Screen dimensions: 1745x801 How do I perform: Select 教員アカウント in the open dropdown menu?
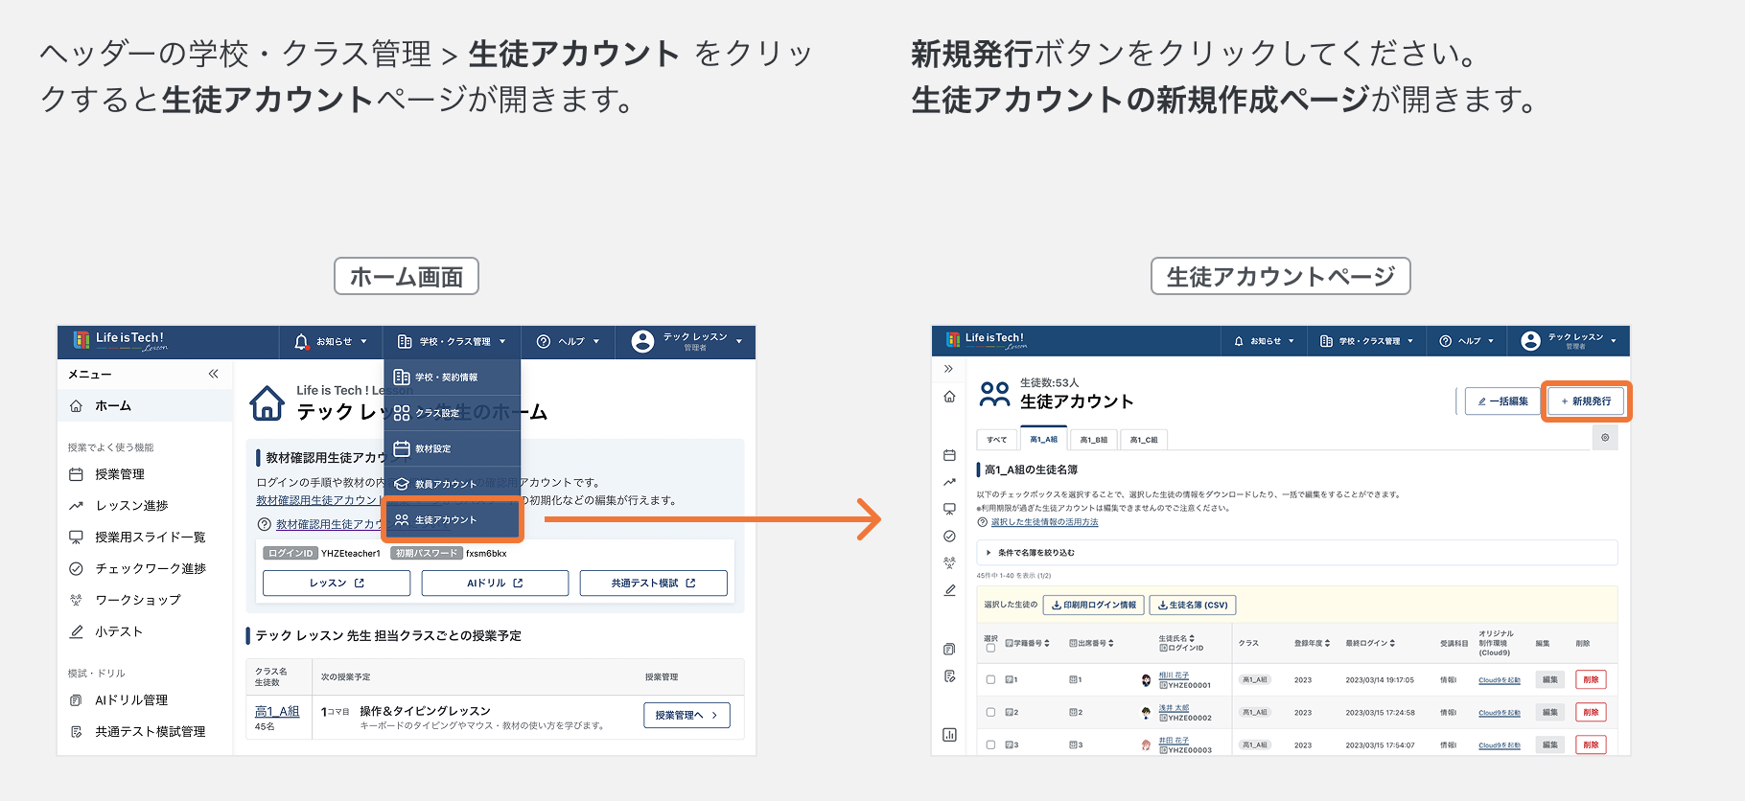coord(453,484)
